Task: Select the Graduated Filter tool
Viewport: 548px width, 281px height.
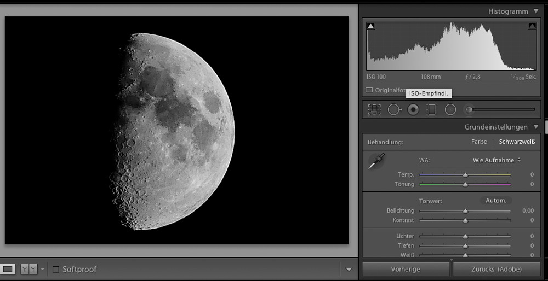Action: [432, 109]
